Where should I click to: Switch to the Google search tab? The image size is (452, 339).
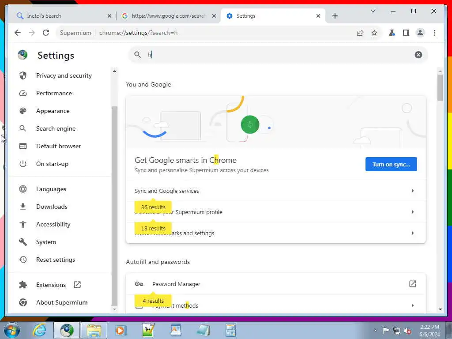(x=168, y=16)
